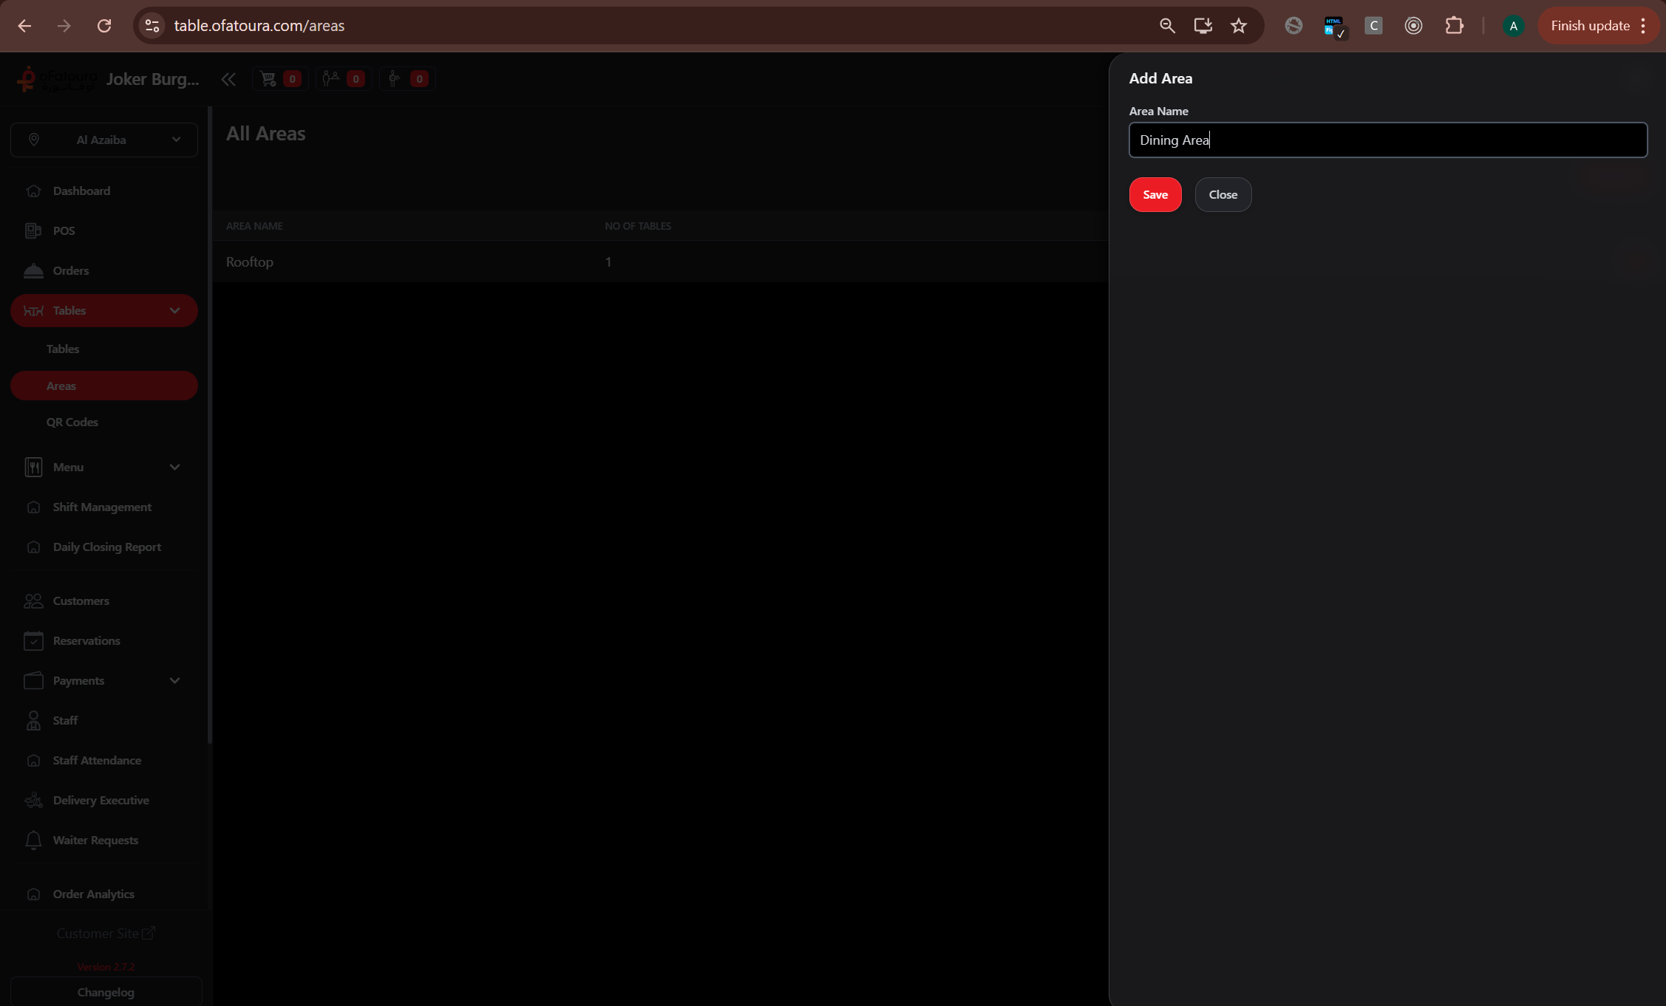Go to the Reservations menu item
This screenshot has width=1666, height=1006.
(x=86, y=640)
